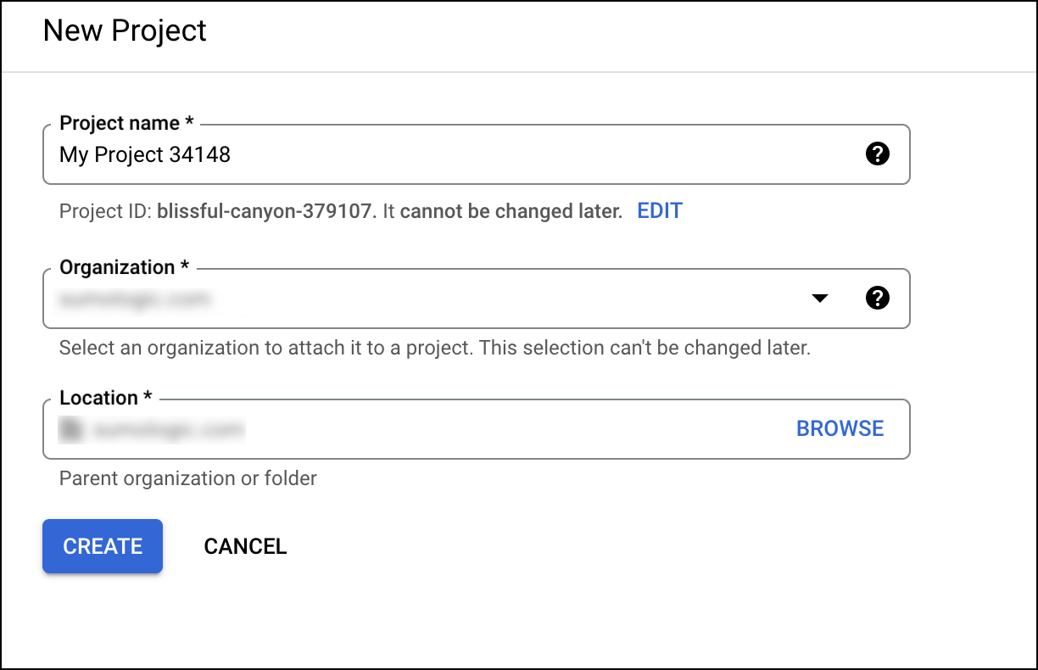The height and width of the screenshot is (670, 1038).
Task: Click the blurred organization icon in Location
Action: pos(70,429)
